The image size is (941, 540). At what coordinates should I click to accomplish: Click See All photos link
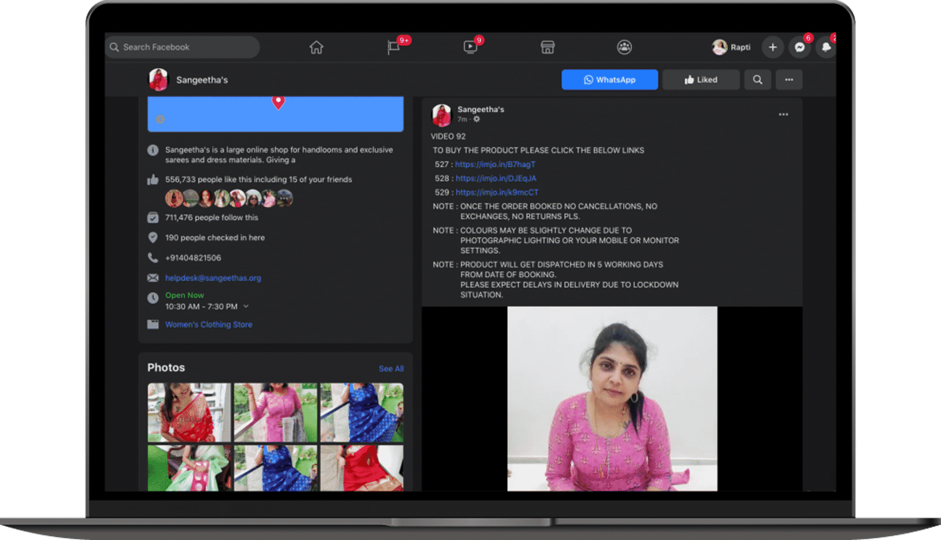[x=391, y=369]
